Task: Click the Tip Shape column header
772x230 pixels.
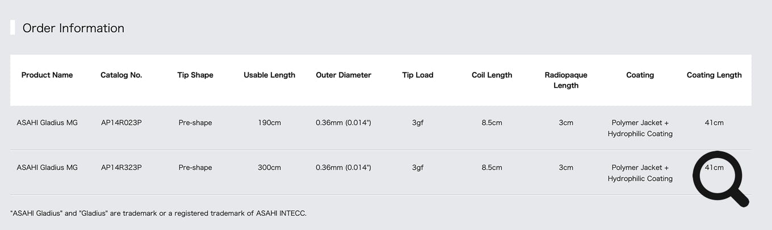Action: [195, 75]
